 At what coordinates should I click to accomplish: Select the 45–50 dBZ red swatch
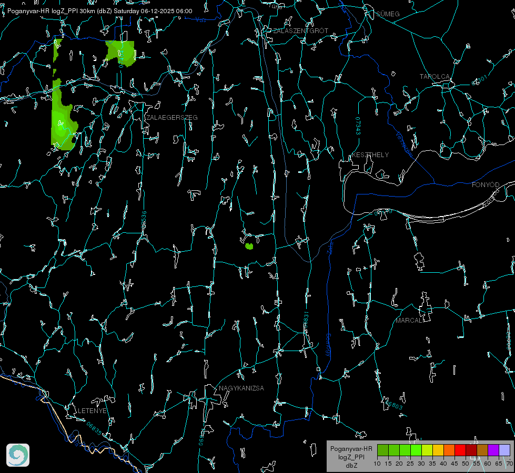460,450
